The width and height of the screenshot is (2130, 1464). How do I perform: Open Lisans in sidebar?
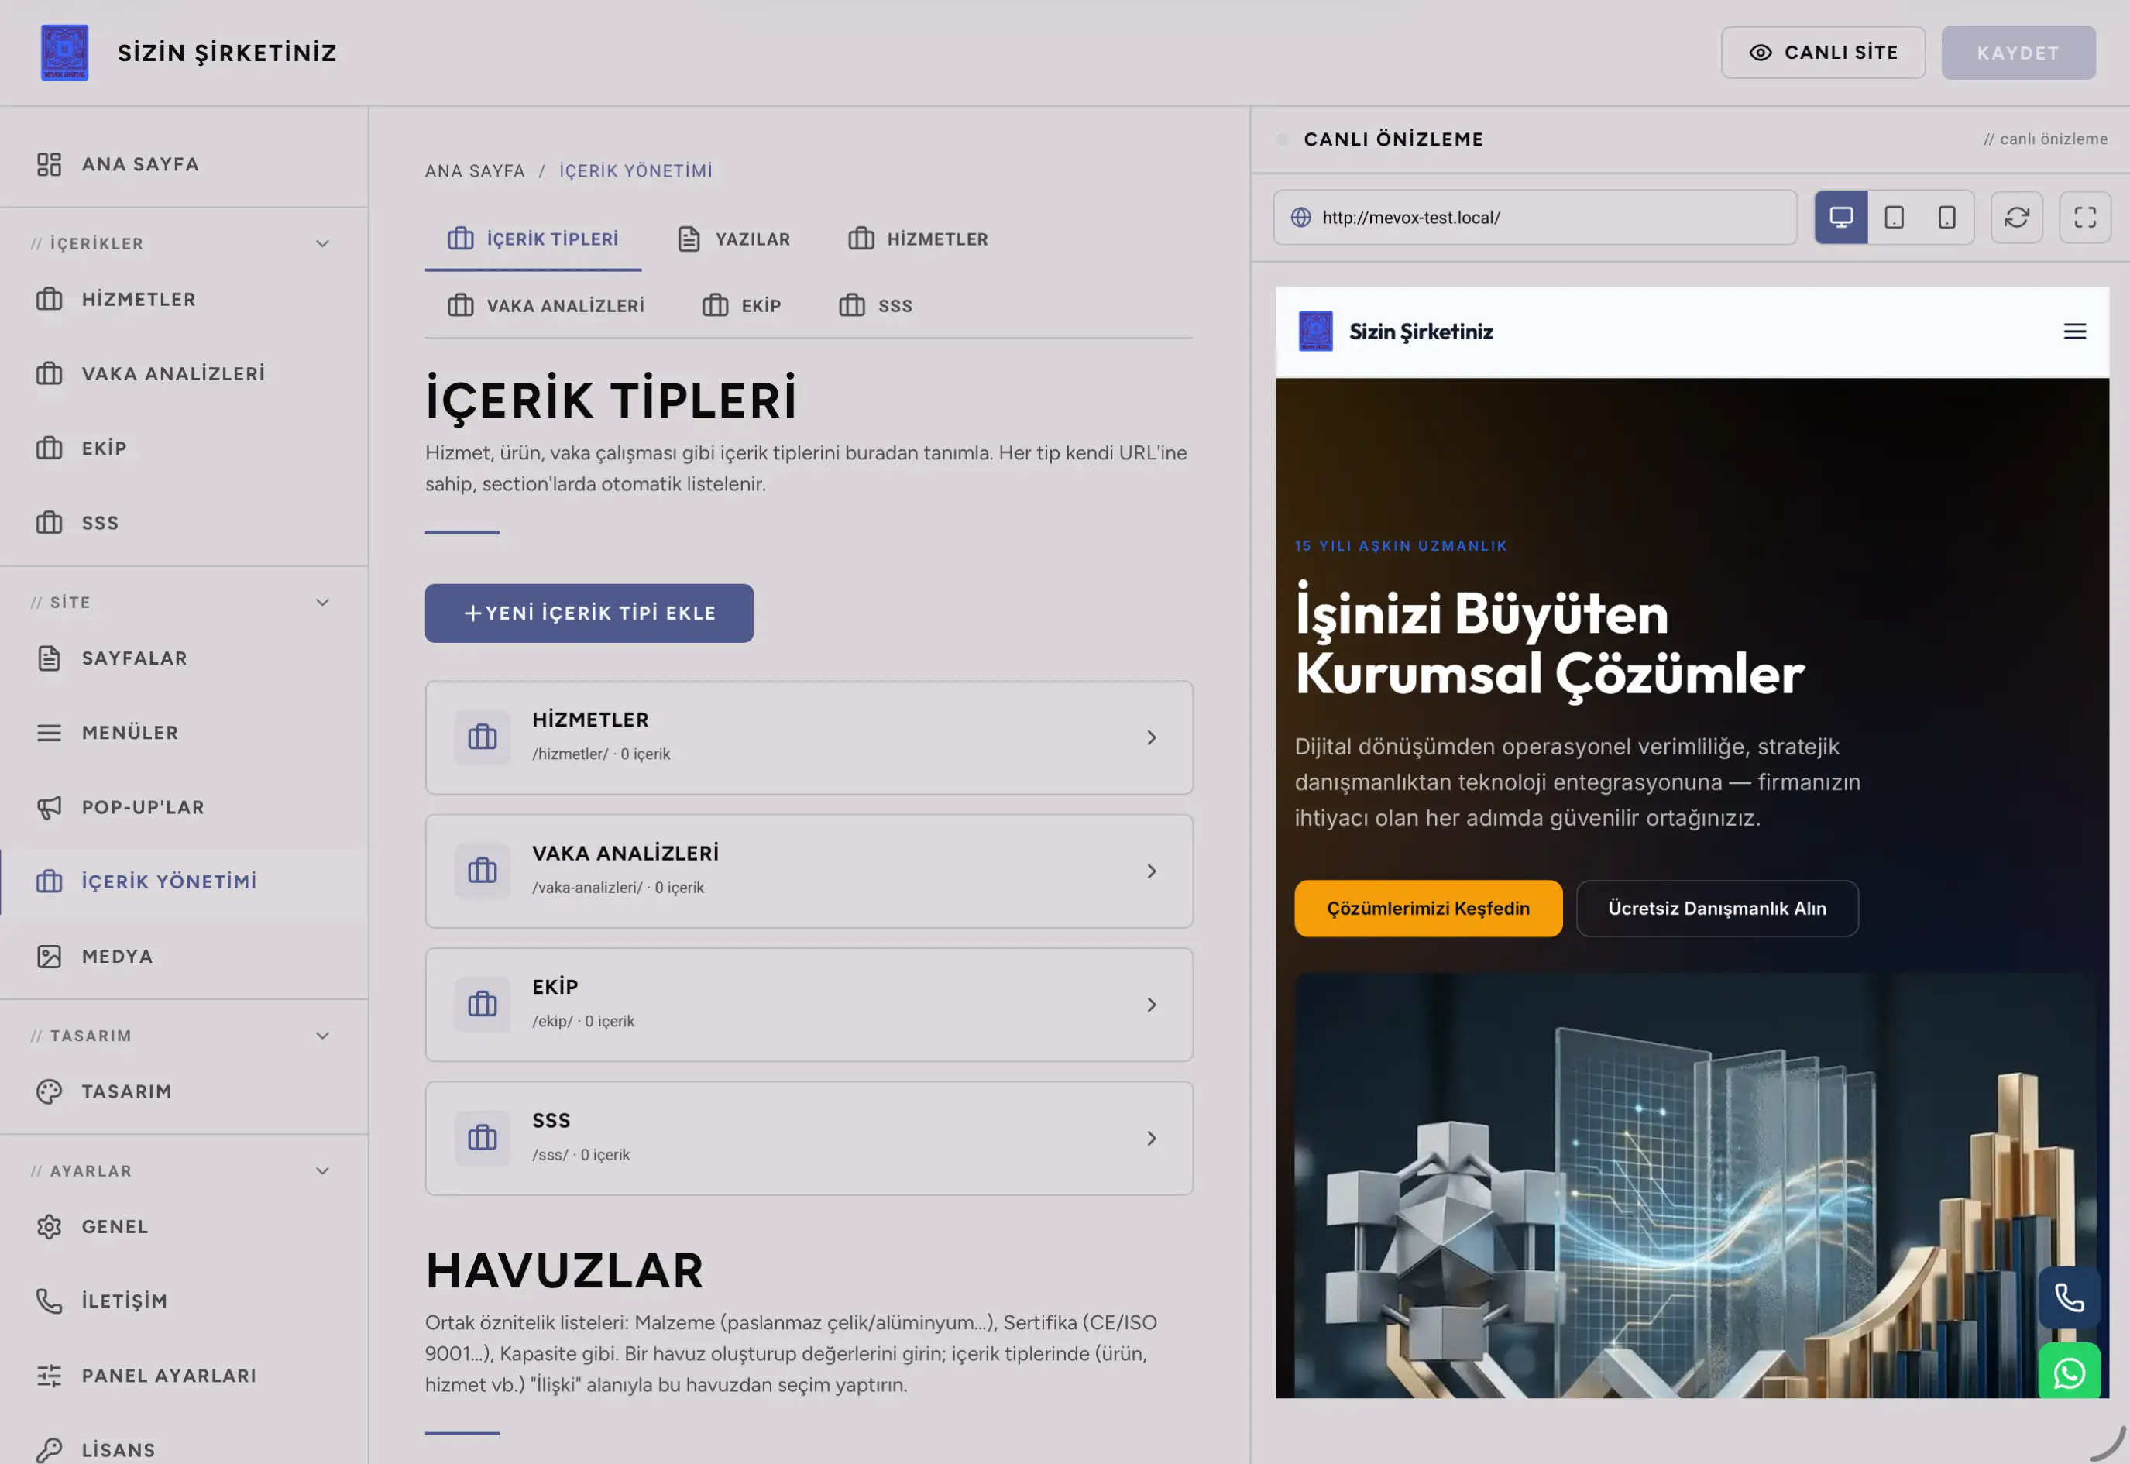point(184,1449)
